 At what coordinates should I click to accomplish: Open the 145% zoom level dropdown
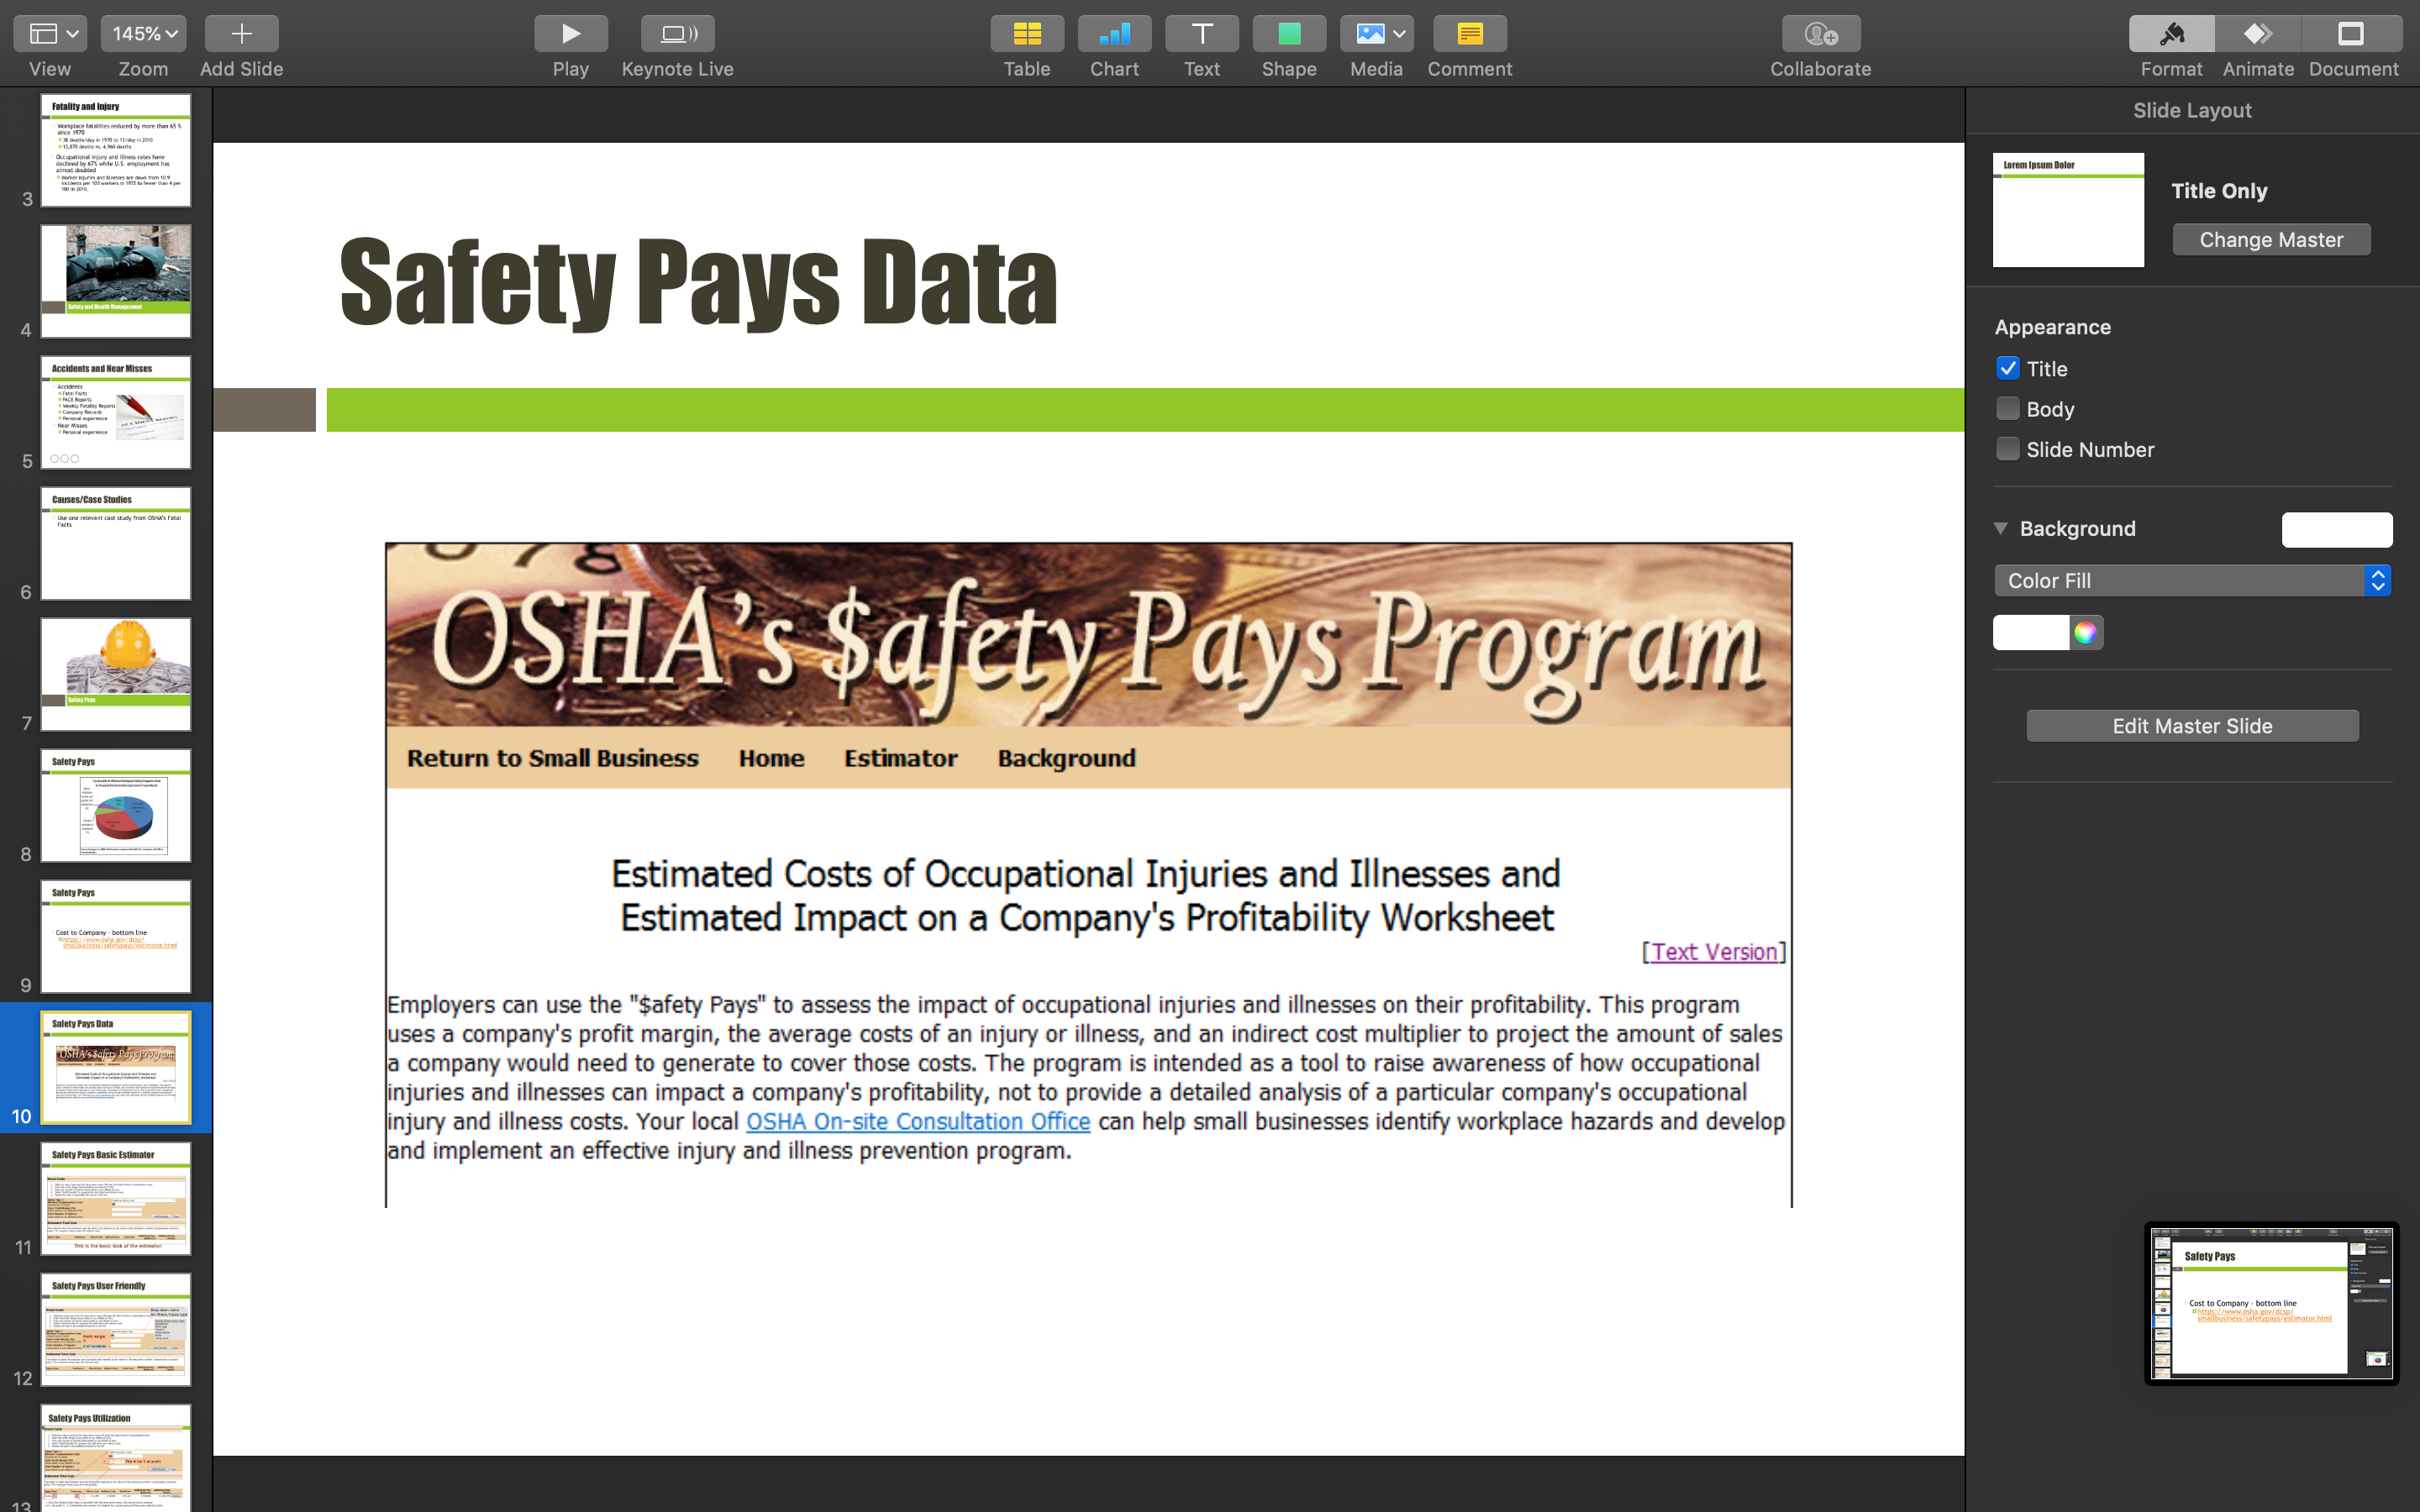[x=144, y=34]
